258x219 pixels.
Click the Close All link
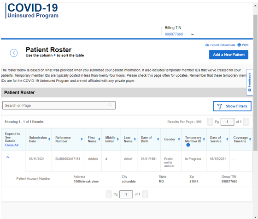coord(12,145)
